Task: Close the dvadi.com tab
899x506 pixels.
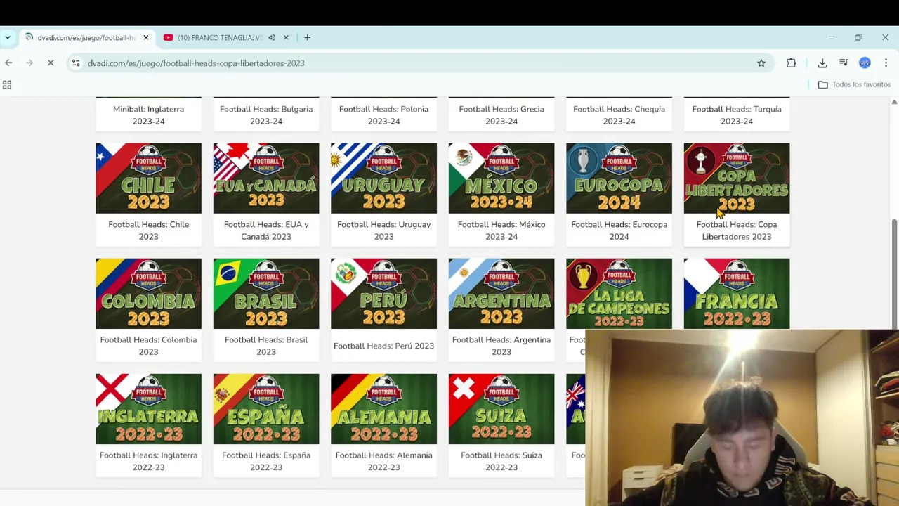Action: (145, 38)
